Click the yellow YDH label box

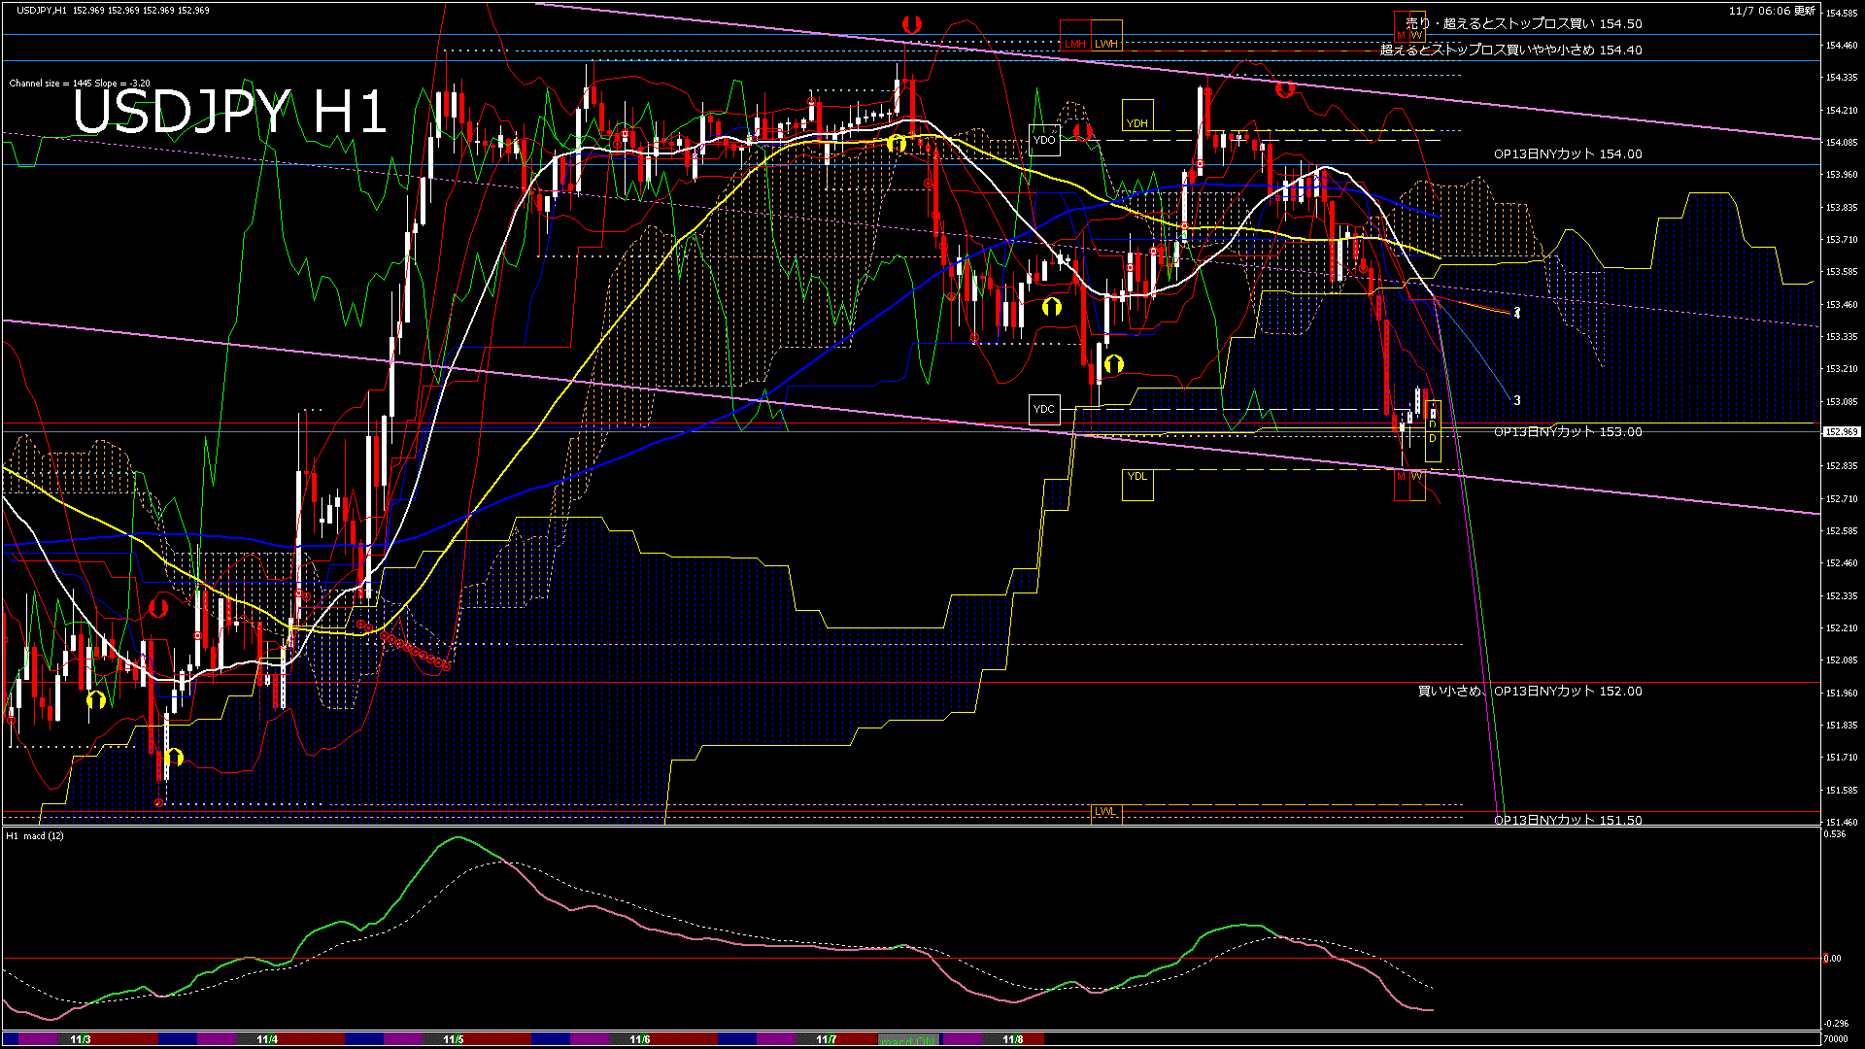1136,115
